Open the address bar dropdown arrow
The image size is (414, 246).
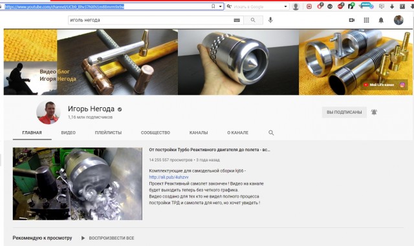(x=220, y=6)
